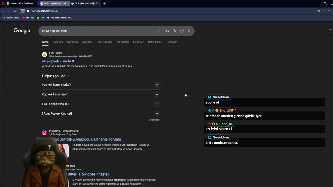
Task: Clear the search query with the X
Action: click(x=158, y=31)
